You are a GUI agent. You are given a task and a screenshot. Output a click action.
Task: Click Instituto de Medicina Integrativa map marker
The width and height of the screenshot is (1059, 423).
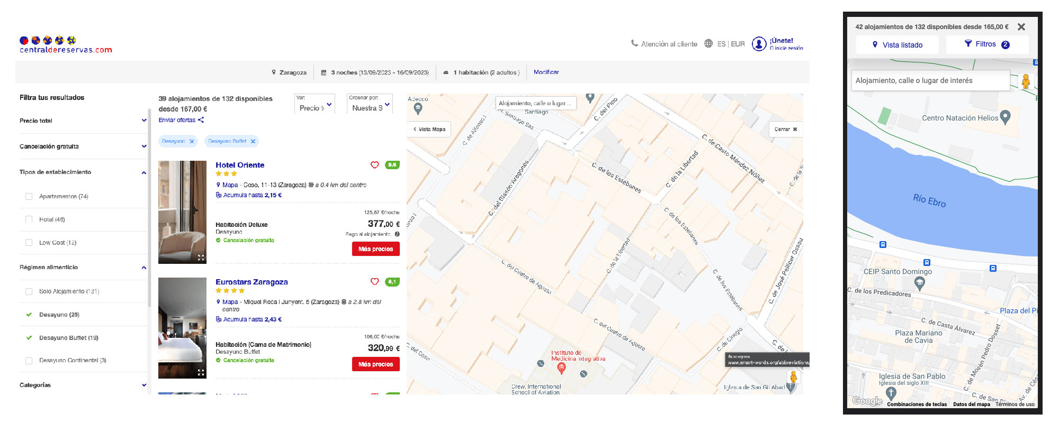tap(561, 367)
